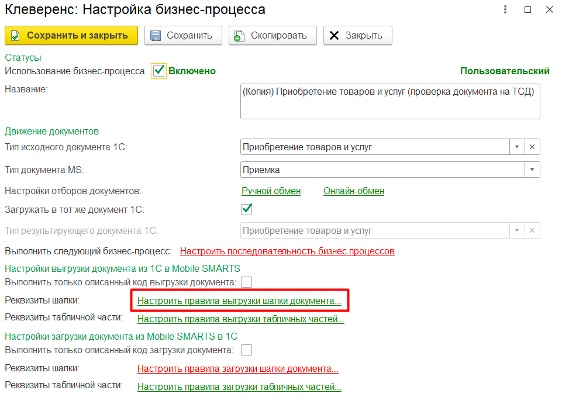Click heading 'Настройки выгрузки документа из 1С в Mobile SMARTS'
This screenshot has width=562, height=397.
point(123,268)
